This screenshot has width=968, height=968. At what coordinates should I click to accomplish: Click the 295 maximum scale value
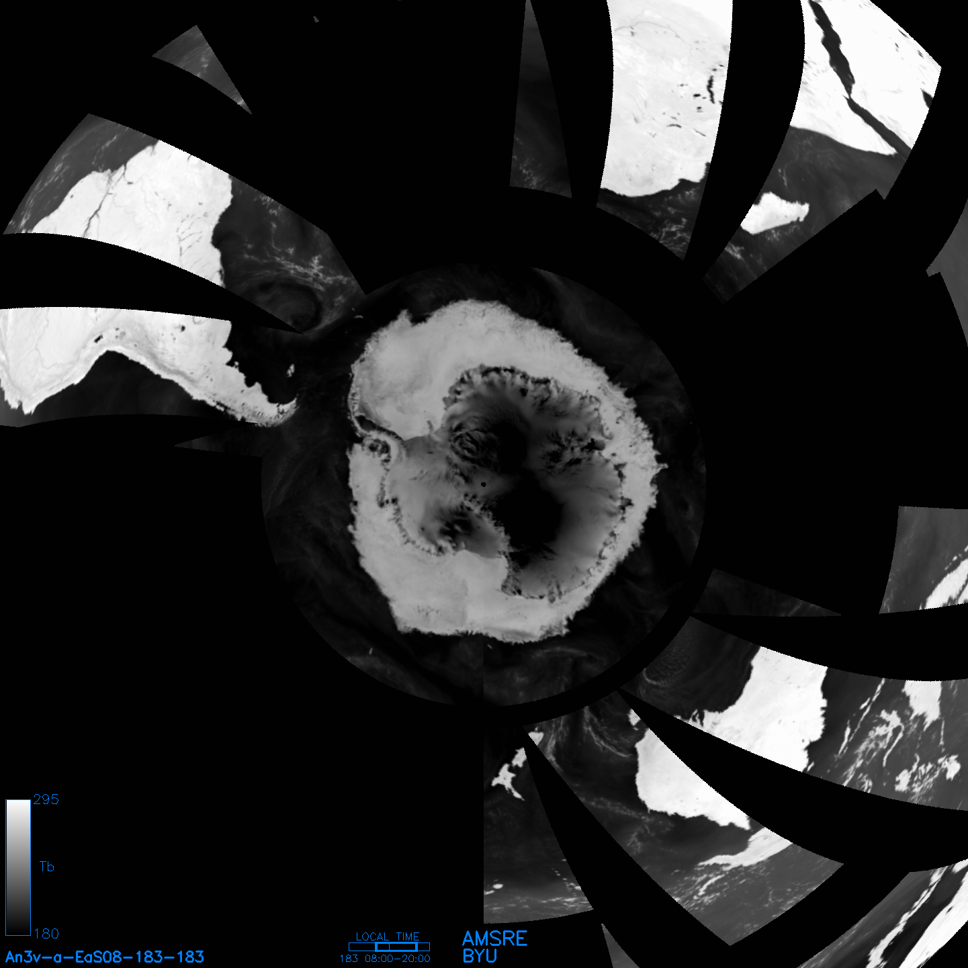pyautogui.click(x=46, y=799)
